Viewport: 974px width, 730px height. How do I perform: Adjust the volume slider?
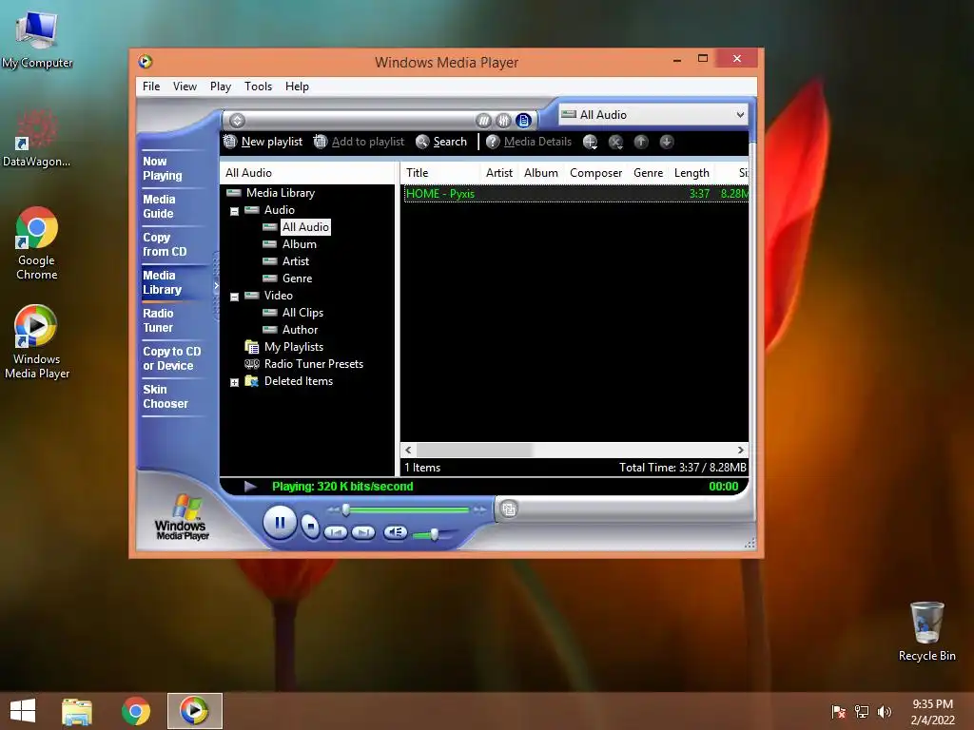pyautogui.click(x=434, y=534)
